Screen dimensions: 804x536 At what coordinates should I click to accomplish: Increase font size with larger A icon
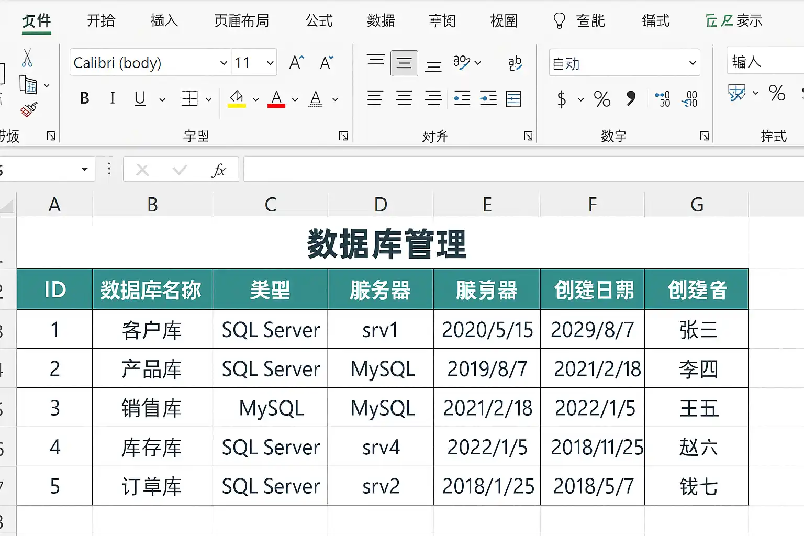click(296, 63)
